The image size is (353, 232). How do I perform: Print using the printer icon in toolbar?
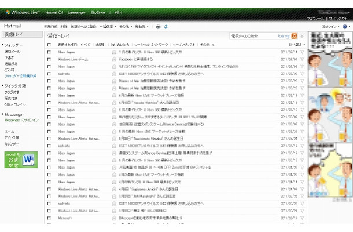158,27
